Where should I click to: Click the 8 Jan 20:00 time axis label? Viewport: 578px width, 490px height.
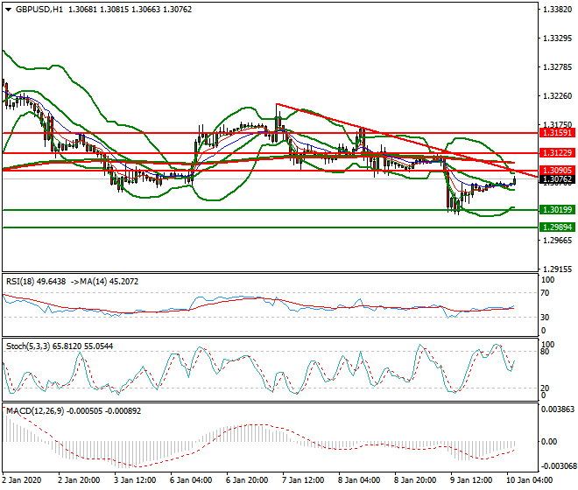tap(415, 480)
